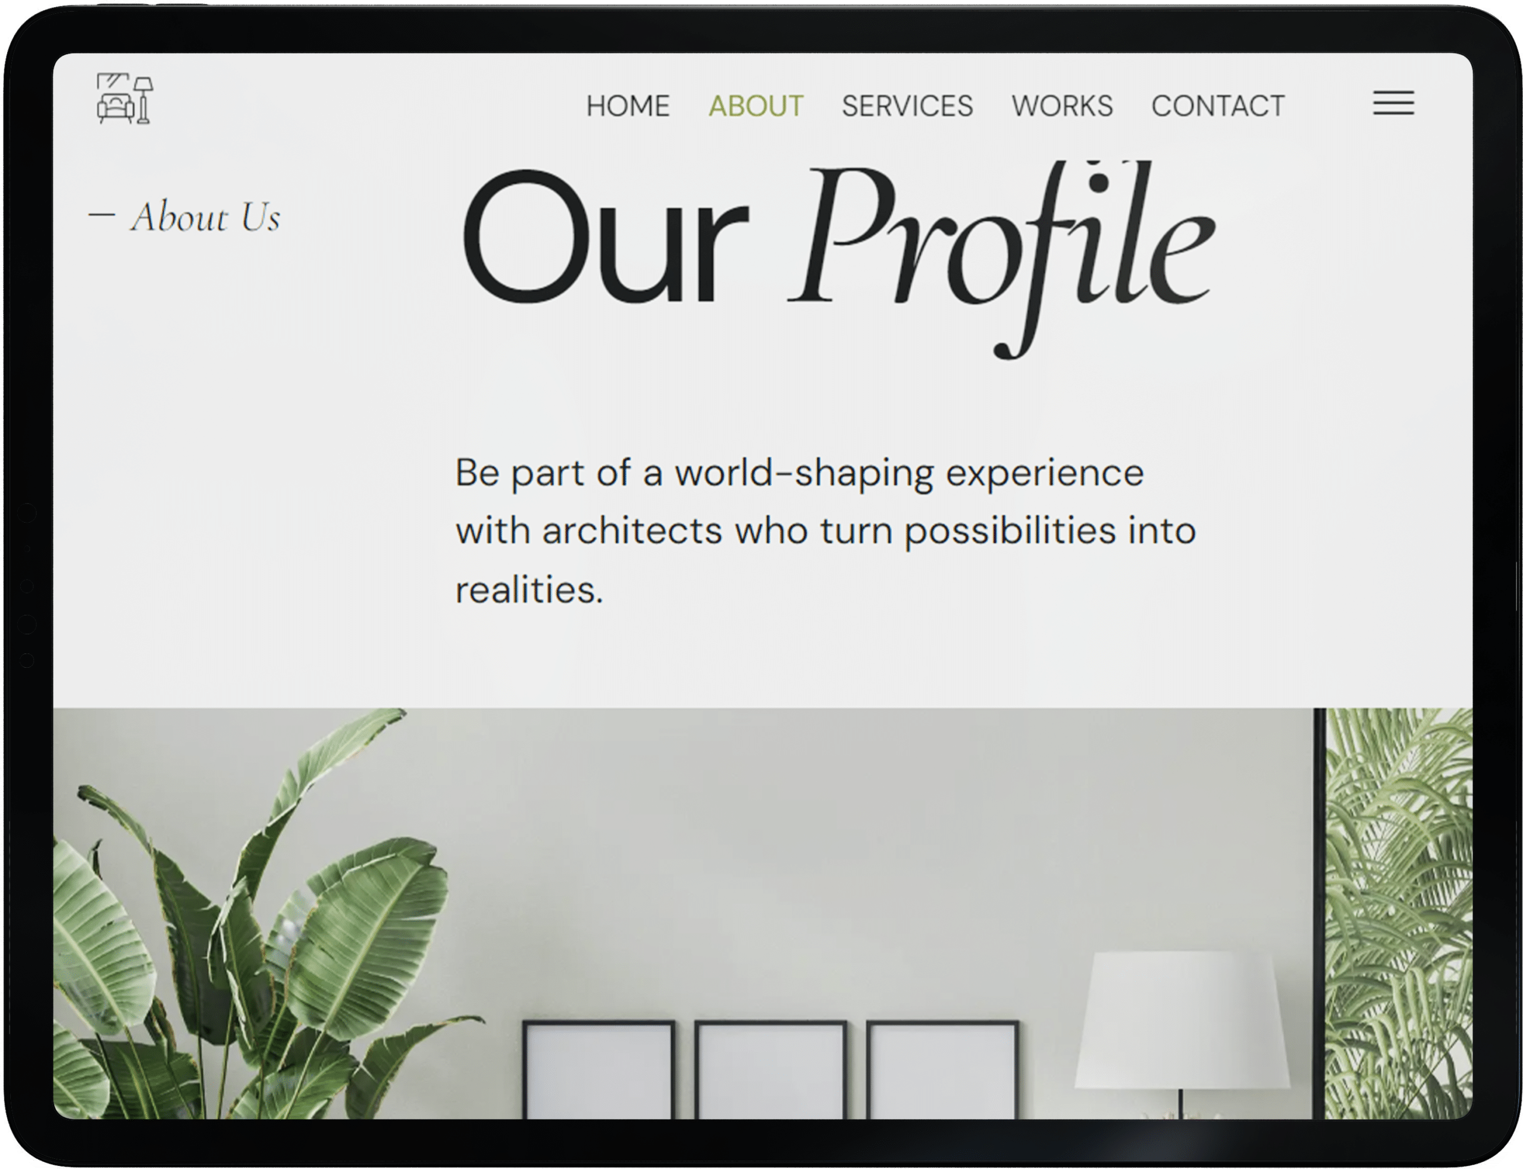Open the SERVICES page
Viewport: 1523px width, 1169px height.
tap(907, 106)
